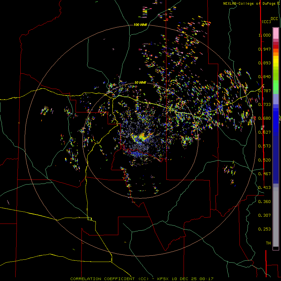Click the 0.680 scale value
Image resolution: width=281 pixels, height=281 pixels.
264,118
